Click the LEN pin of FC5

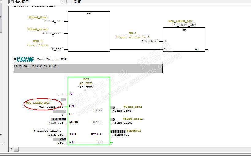(71, 142)
